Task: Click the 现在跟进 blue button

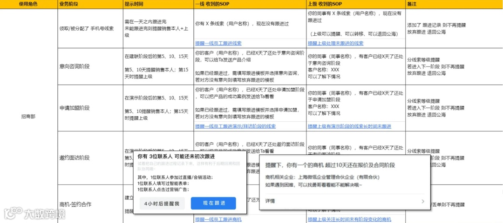Action: pos(213,203)
